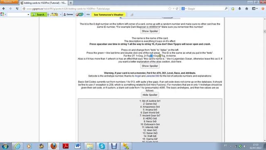Open the file explorer folder taskbar icon
The height and width of the screenshot is (150, 266).
(x=90, y=146)
